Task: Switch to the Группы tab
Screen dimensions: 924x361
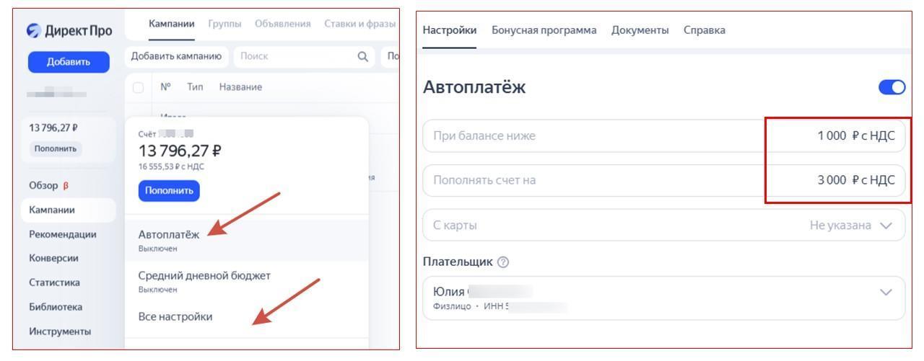Action: 225,24
